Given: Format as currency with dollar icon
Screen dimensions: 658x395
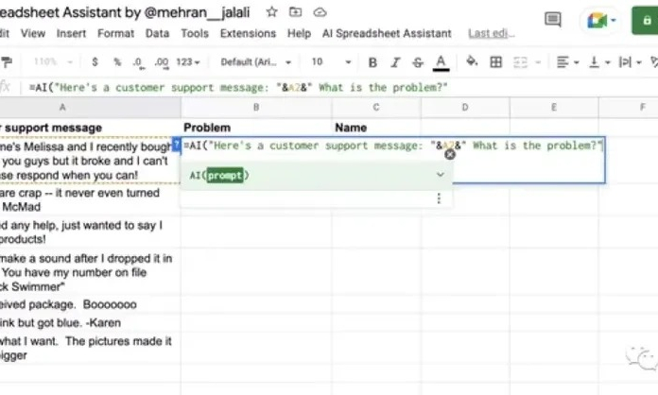Looking at the screenshot, I should click(x=95, y=62).
